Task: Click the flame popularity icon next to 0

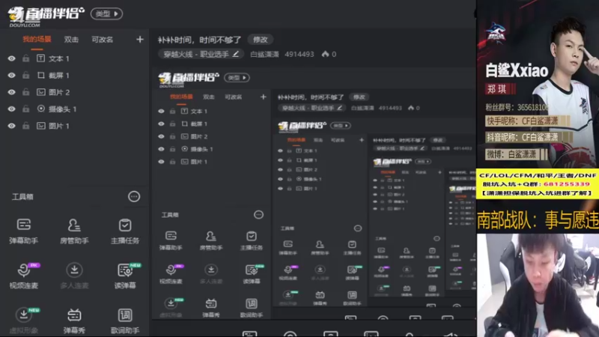Action: click(325, 54)
